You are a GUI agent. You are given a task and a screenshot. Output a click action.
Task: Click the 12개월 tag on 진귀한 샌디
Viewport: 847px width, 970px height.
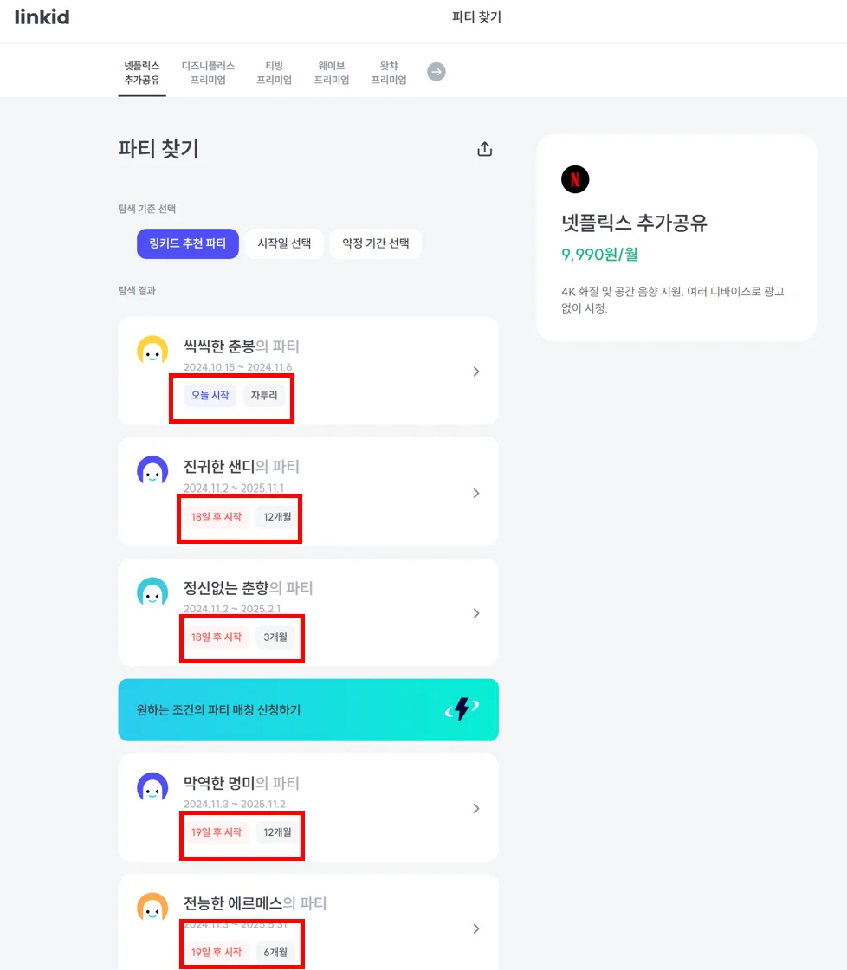tap(278, 517)
